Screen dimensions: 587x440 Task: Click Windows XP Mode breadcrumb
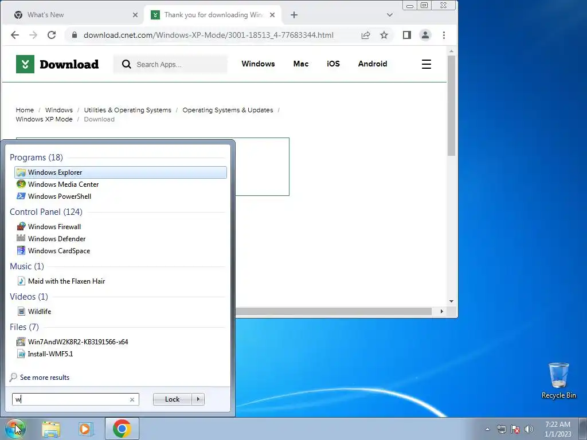pyautogui.click(x=44, y=119)
